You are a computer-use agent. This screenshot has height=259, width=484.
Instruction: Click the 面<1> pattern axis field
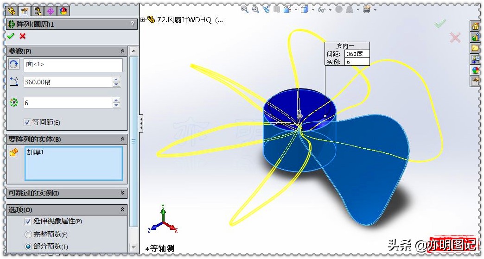click(x=73, y=65)
